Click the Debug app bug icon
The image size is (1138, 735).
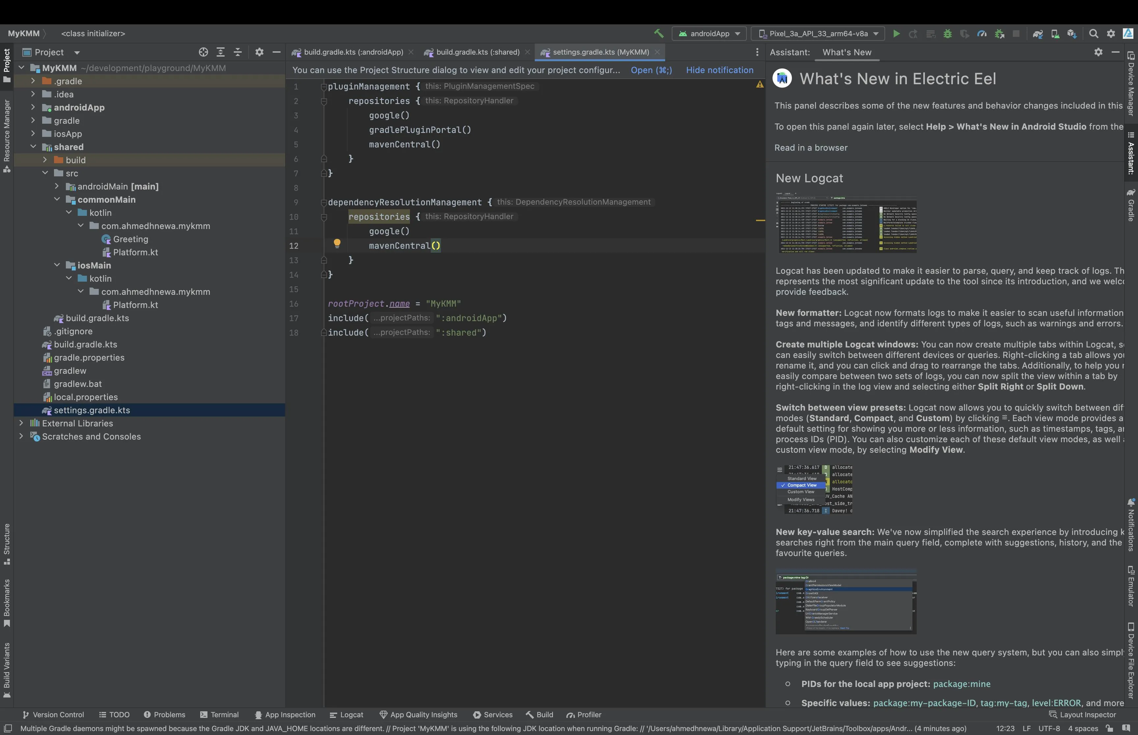click(947, 34)
